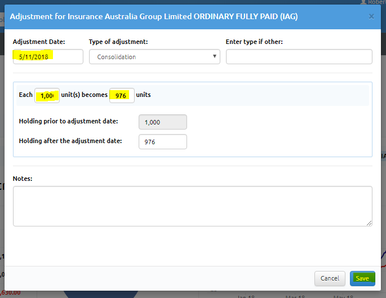Click the user profile icon in the top bar
This screenshot has width=386, height=298.
click(363, 2)
